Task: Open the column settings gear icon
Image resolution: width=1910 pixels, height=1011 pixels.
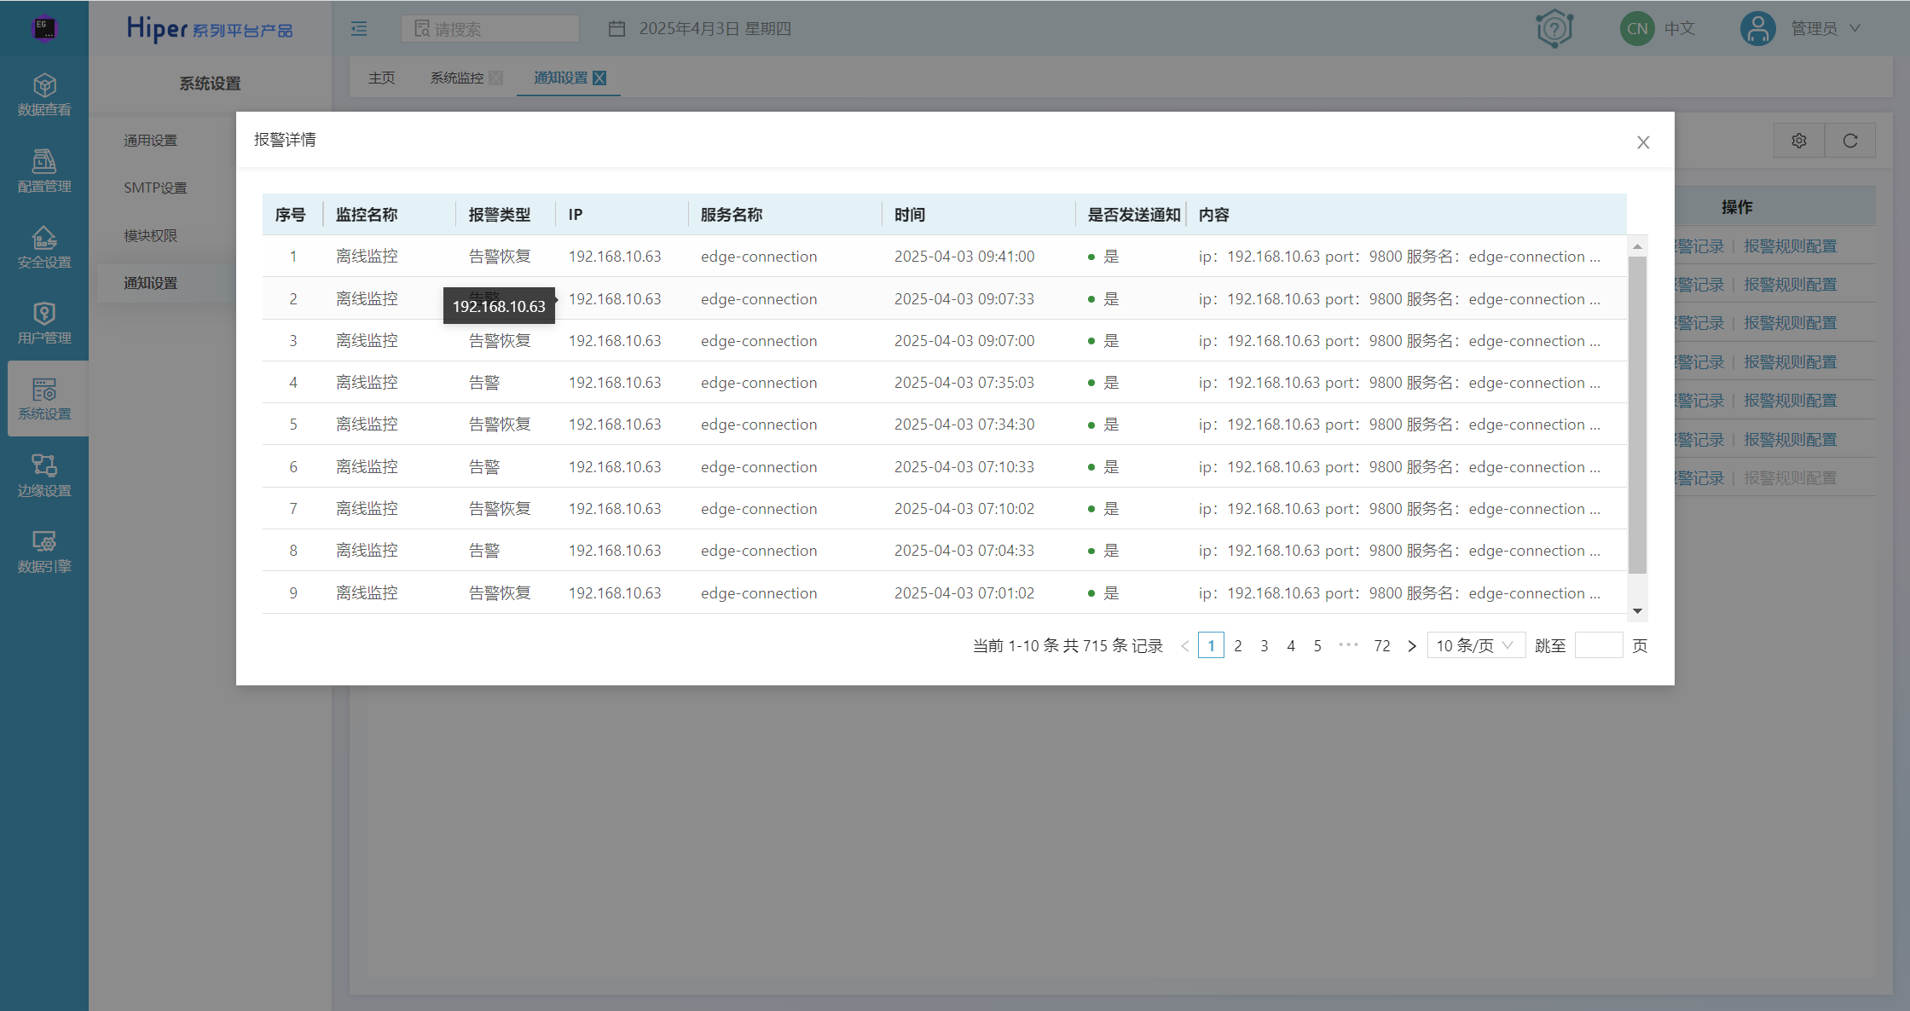Action: 1799,141
